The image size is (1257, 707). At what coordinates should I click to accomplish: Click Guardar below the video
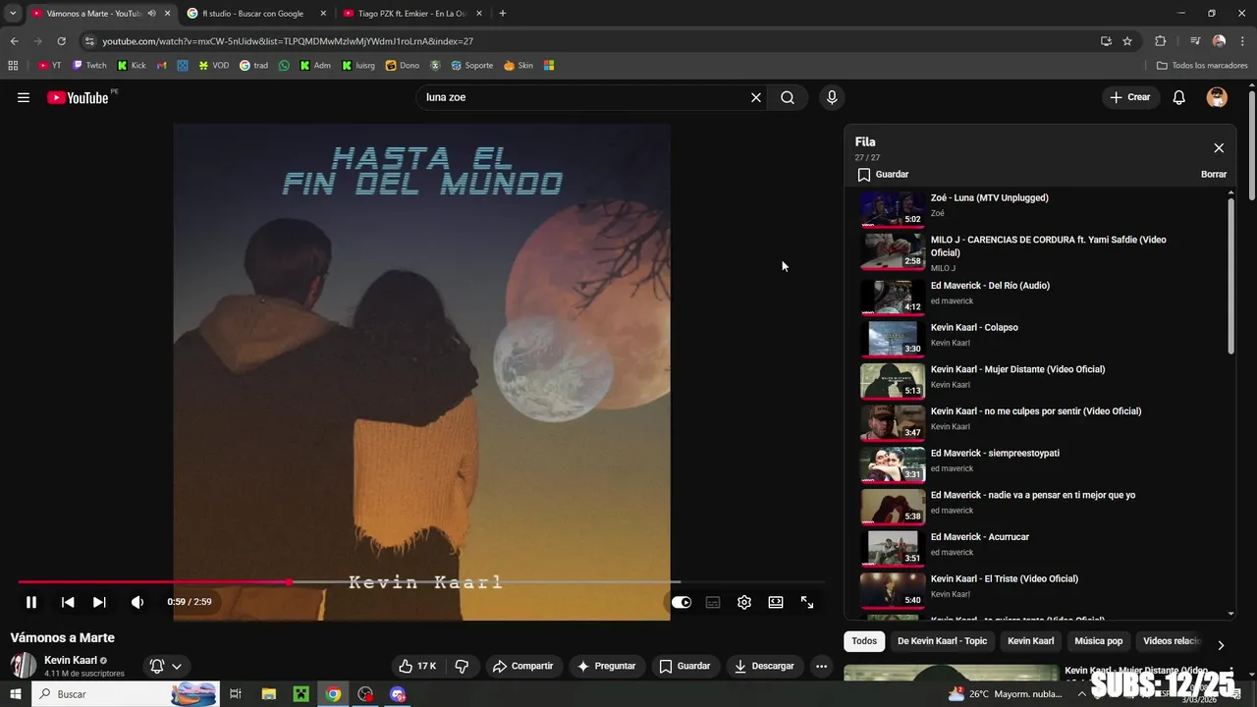(685, 666)
